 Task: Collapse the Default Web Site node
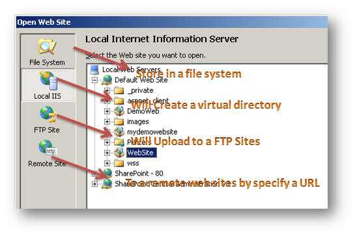94,80
